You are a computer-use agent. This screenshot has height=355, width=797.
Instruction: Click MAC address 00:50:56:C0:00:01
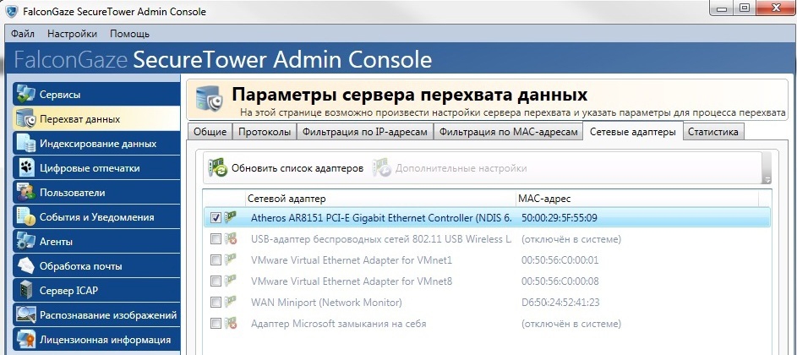click(560, 259)
